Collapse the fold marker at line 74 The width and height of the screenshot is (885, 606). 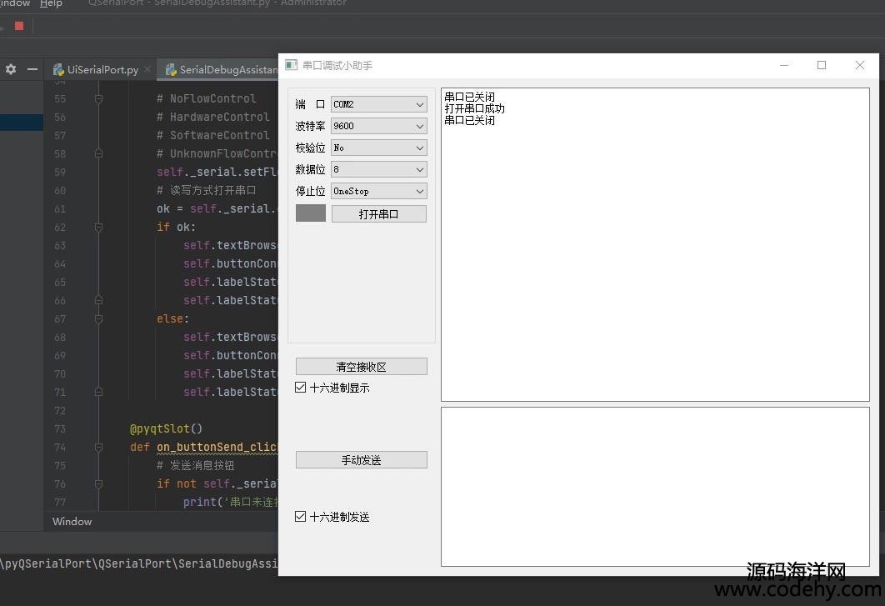[98, 447]
